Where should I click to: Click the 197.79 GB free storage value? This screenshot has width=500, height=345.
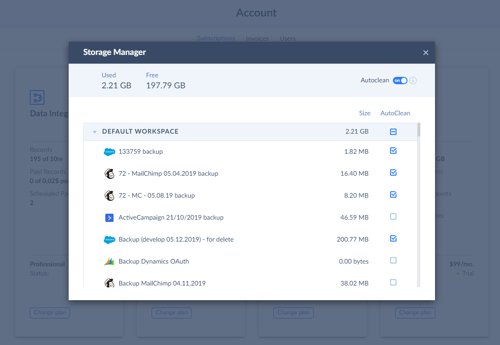(x=165, y=86)
